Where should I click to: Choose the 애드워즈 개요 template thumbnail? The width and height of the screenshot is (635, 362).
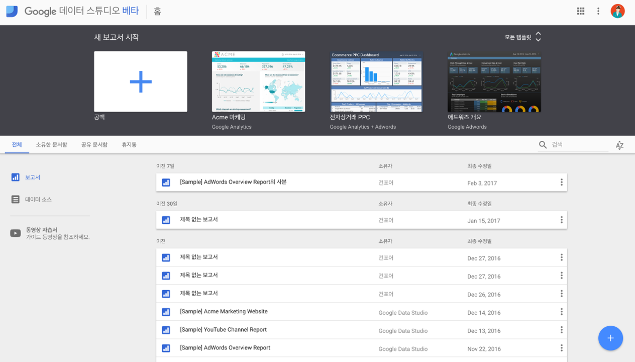point(494,81)
